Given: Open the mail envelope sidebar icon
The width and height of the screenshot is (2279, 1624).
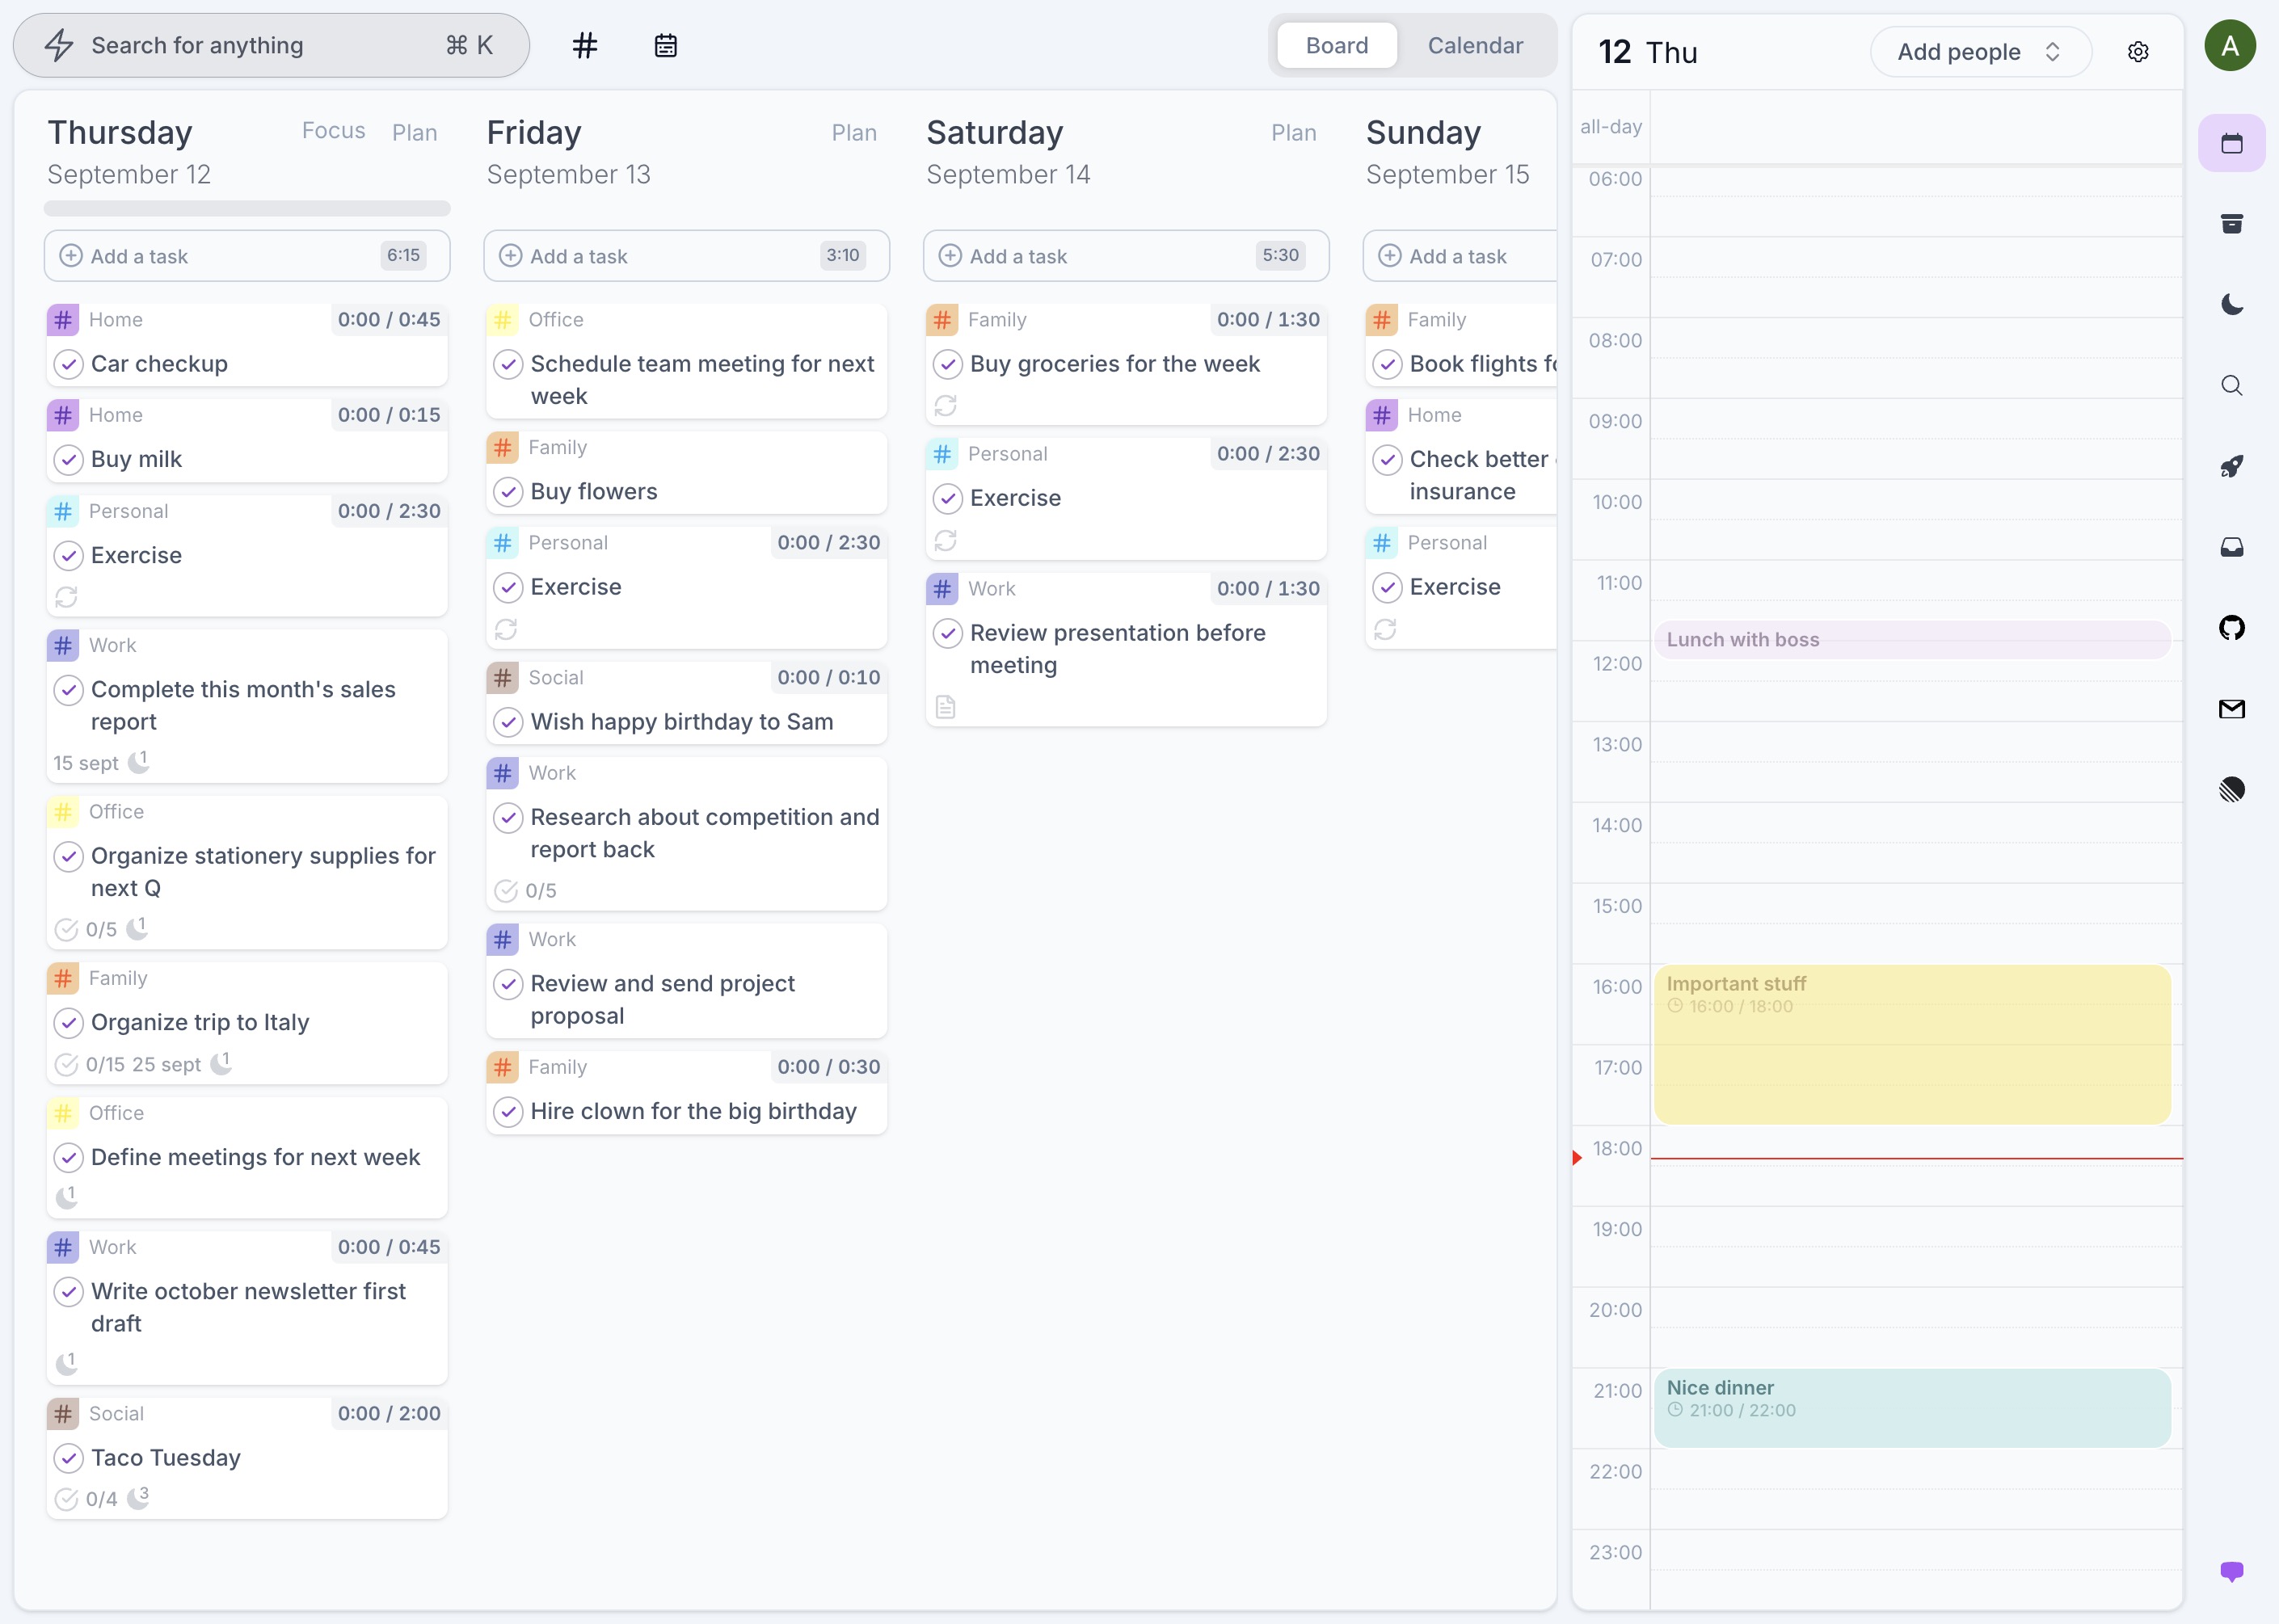Looking at the screenshot, I should click(2232, 709).
